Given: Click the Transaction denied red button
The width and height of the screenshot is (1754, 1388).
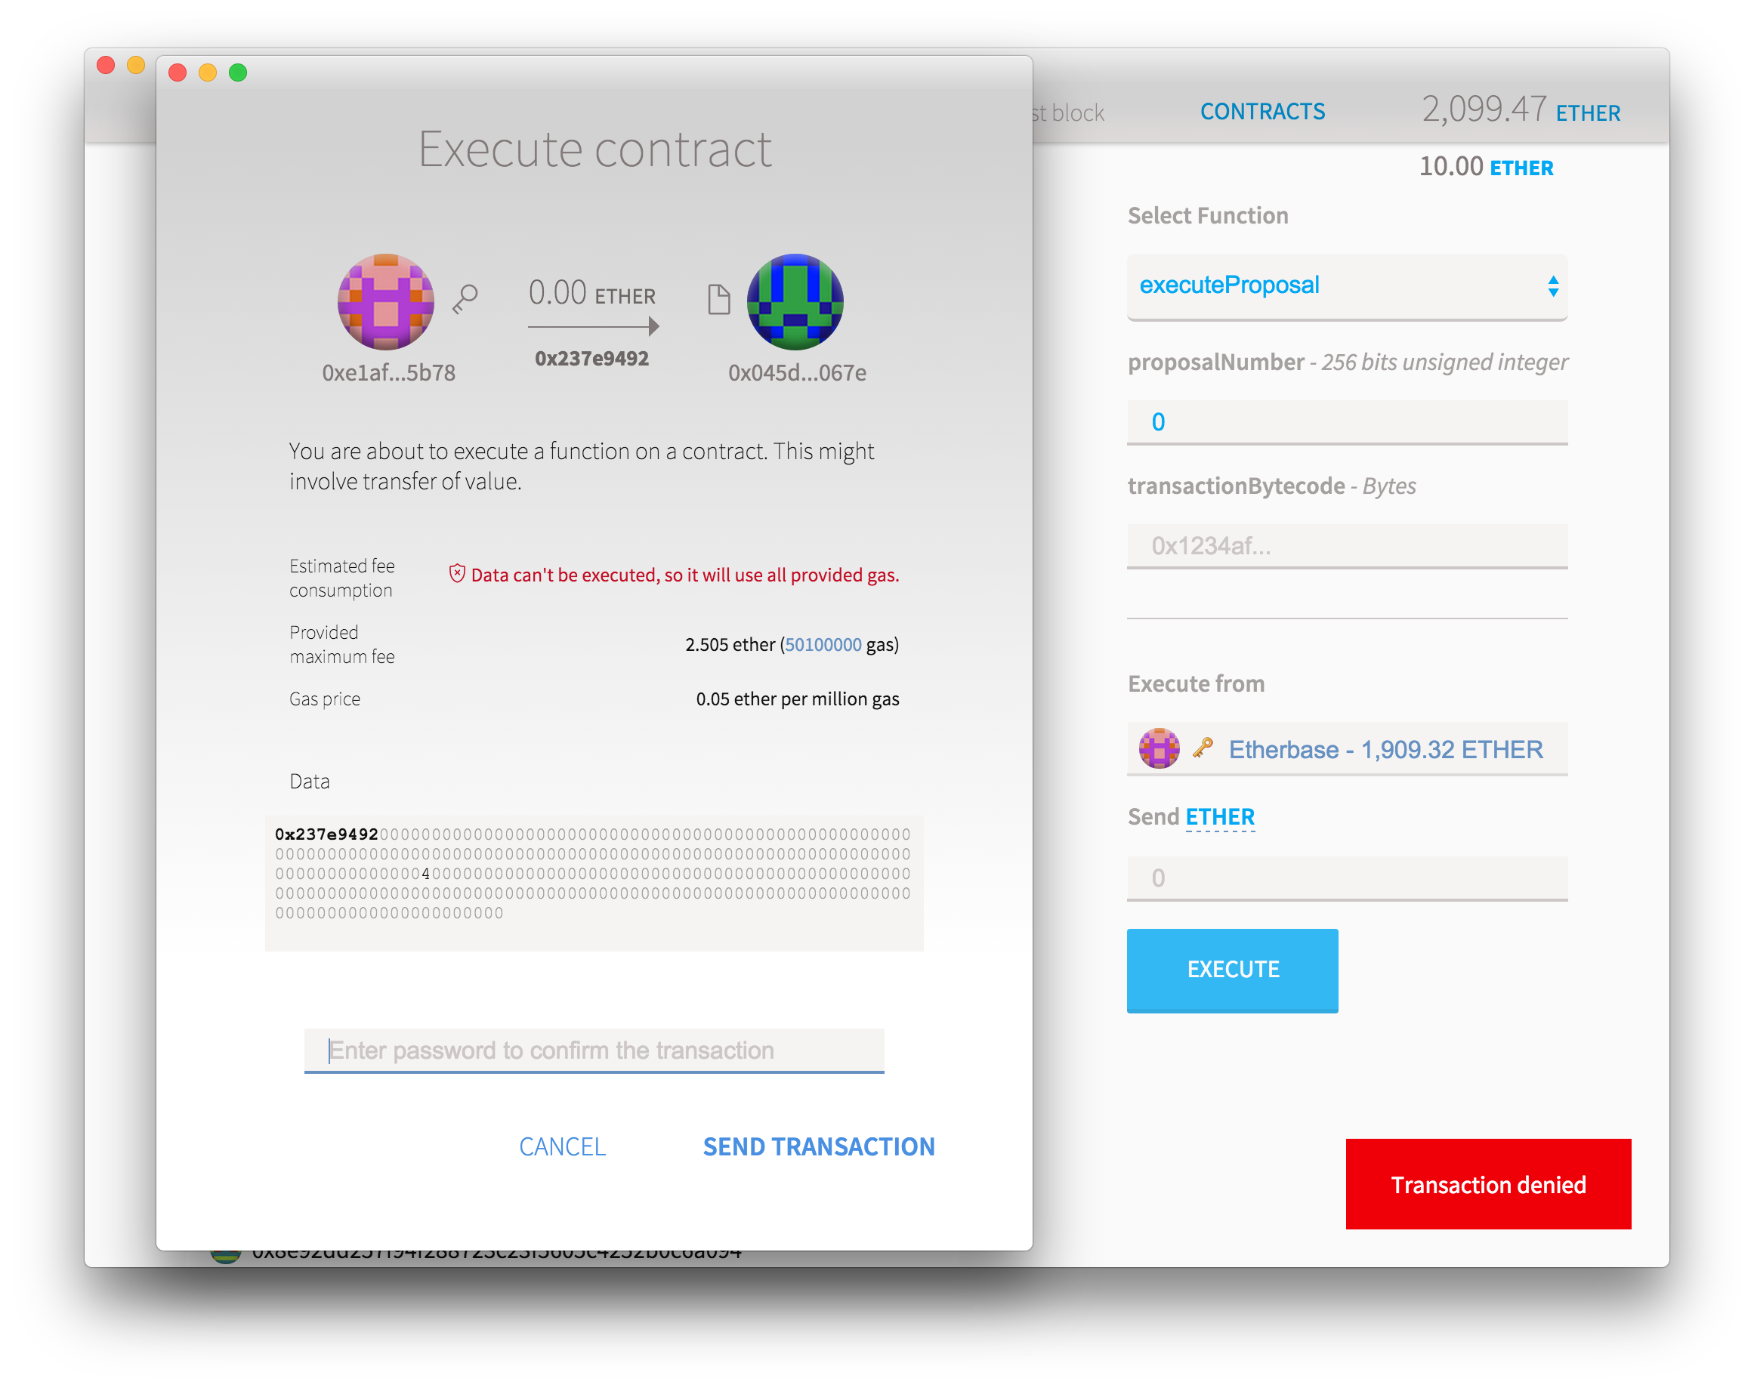Looking at the screenshot, I should 1489,1183.
